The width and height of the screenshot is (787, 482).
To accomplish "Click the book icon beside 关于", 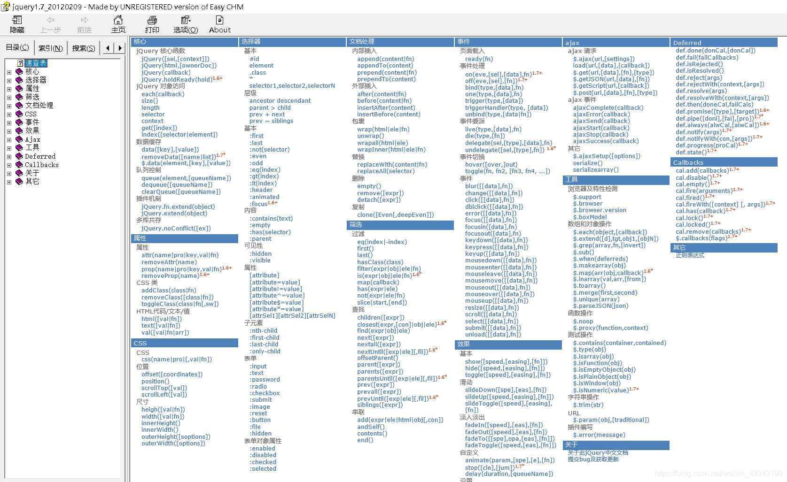I will 19,173.
